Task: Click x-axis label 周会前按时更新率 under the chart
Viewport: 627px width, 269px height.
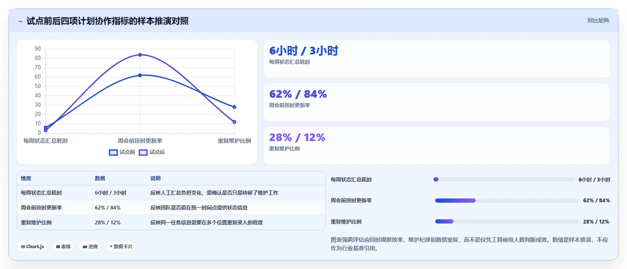Action: [x=140, y=141]
